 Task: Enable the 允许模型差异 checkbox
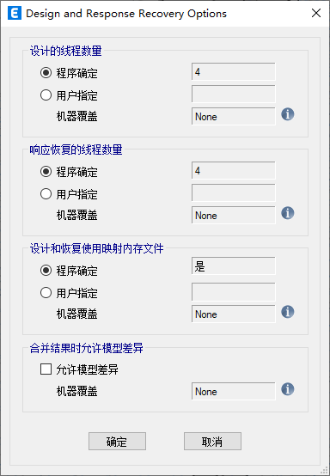pos(46,369)
